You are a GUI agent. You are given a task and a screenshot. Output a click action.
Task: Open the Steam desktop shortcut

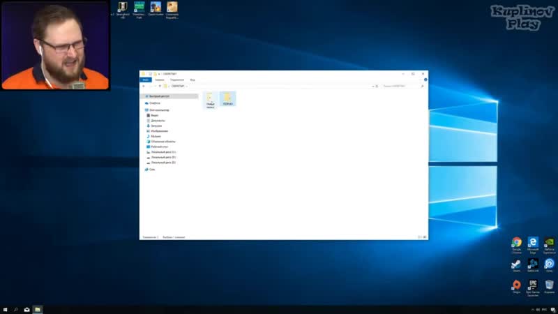[516, 266]
